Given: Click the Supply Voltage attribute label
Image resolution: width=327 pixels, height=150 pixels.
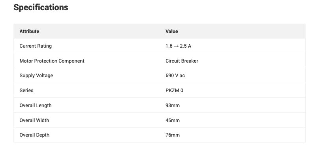Looking at the screenshot, I should 36,76.
